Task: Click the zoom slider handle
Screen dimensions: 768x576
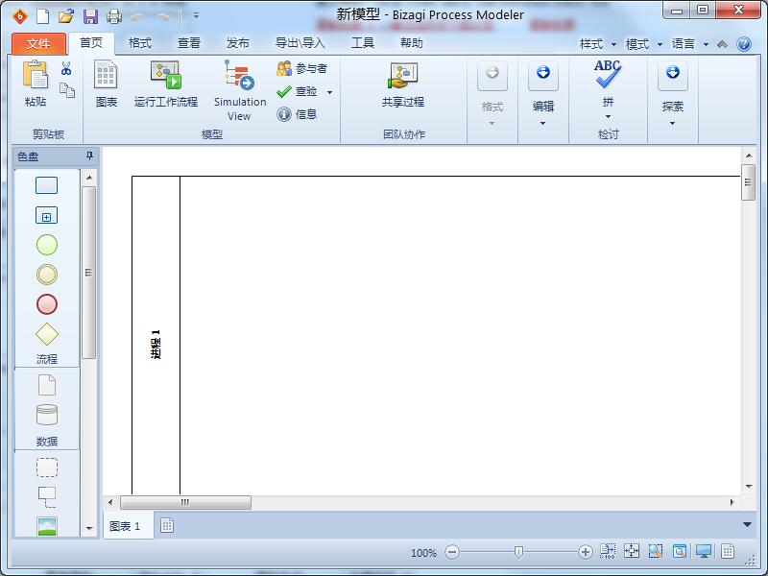Action: tap(518, 552)
